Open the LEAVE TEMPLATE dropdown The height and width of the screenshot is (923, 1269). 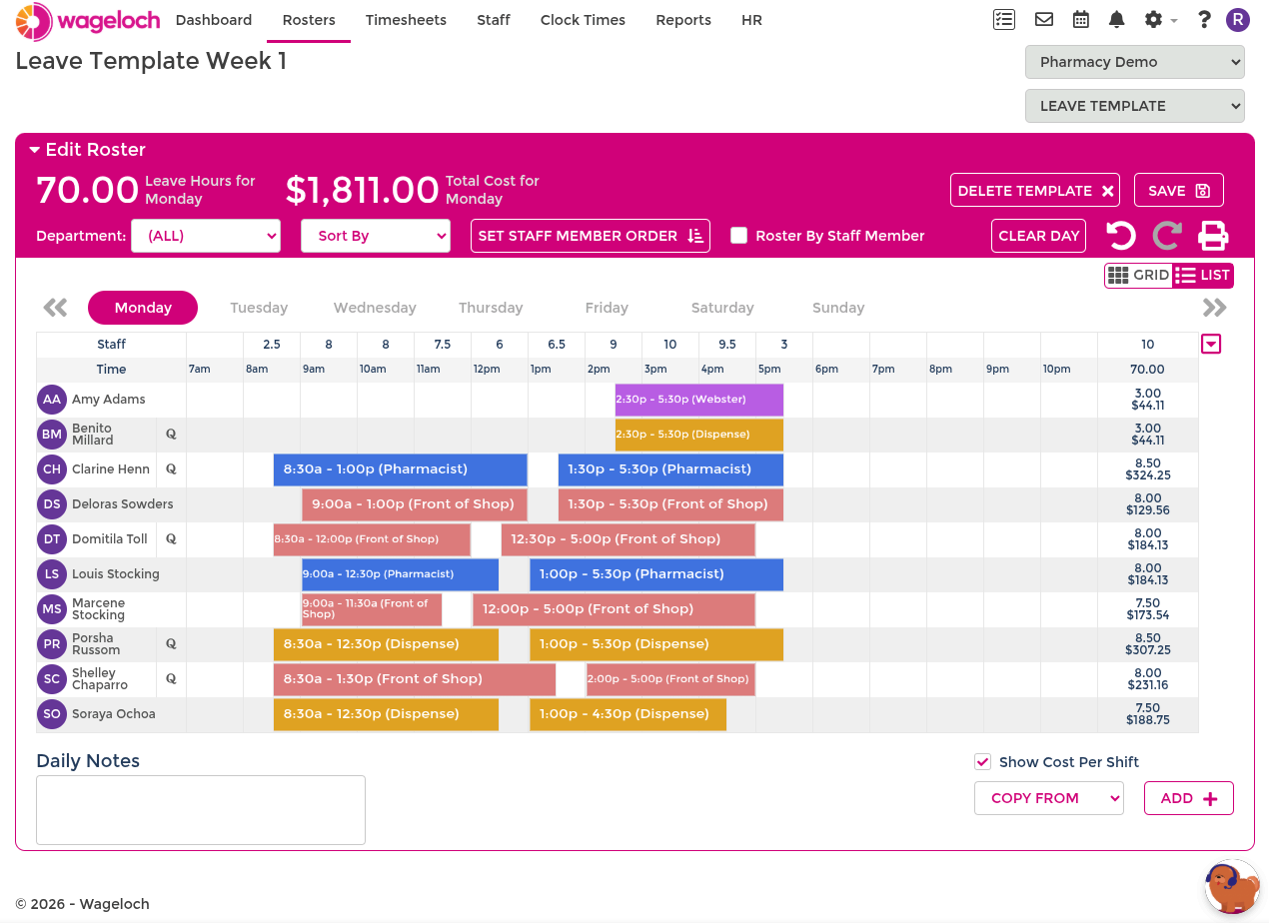click(1134, 106)
